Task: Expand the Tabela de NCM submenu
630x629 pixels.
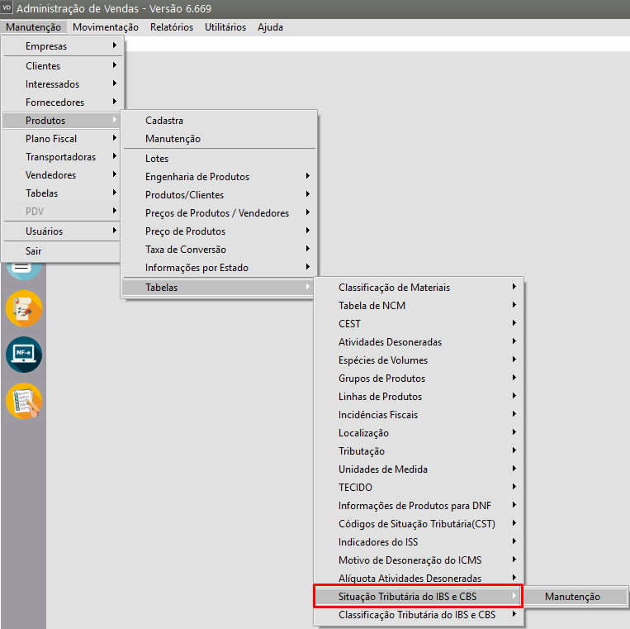Action: [372, 306]
